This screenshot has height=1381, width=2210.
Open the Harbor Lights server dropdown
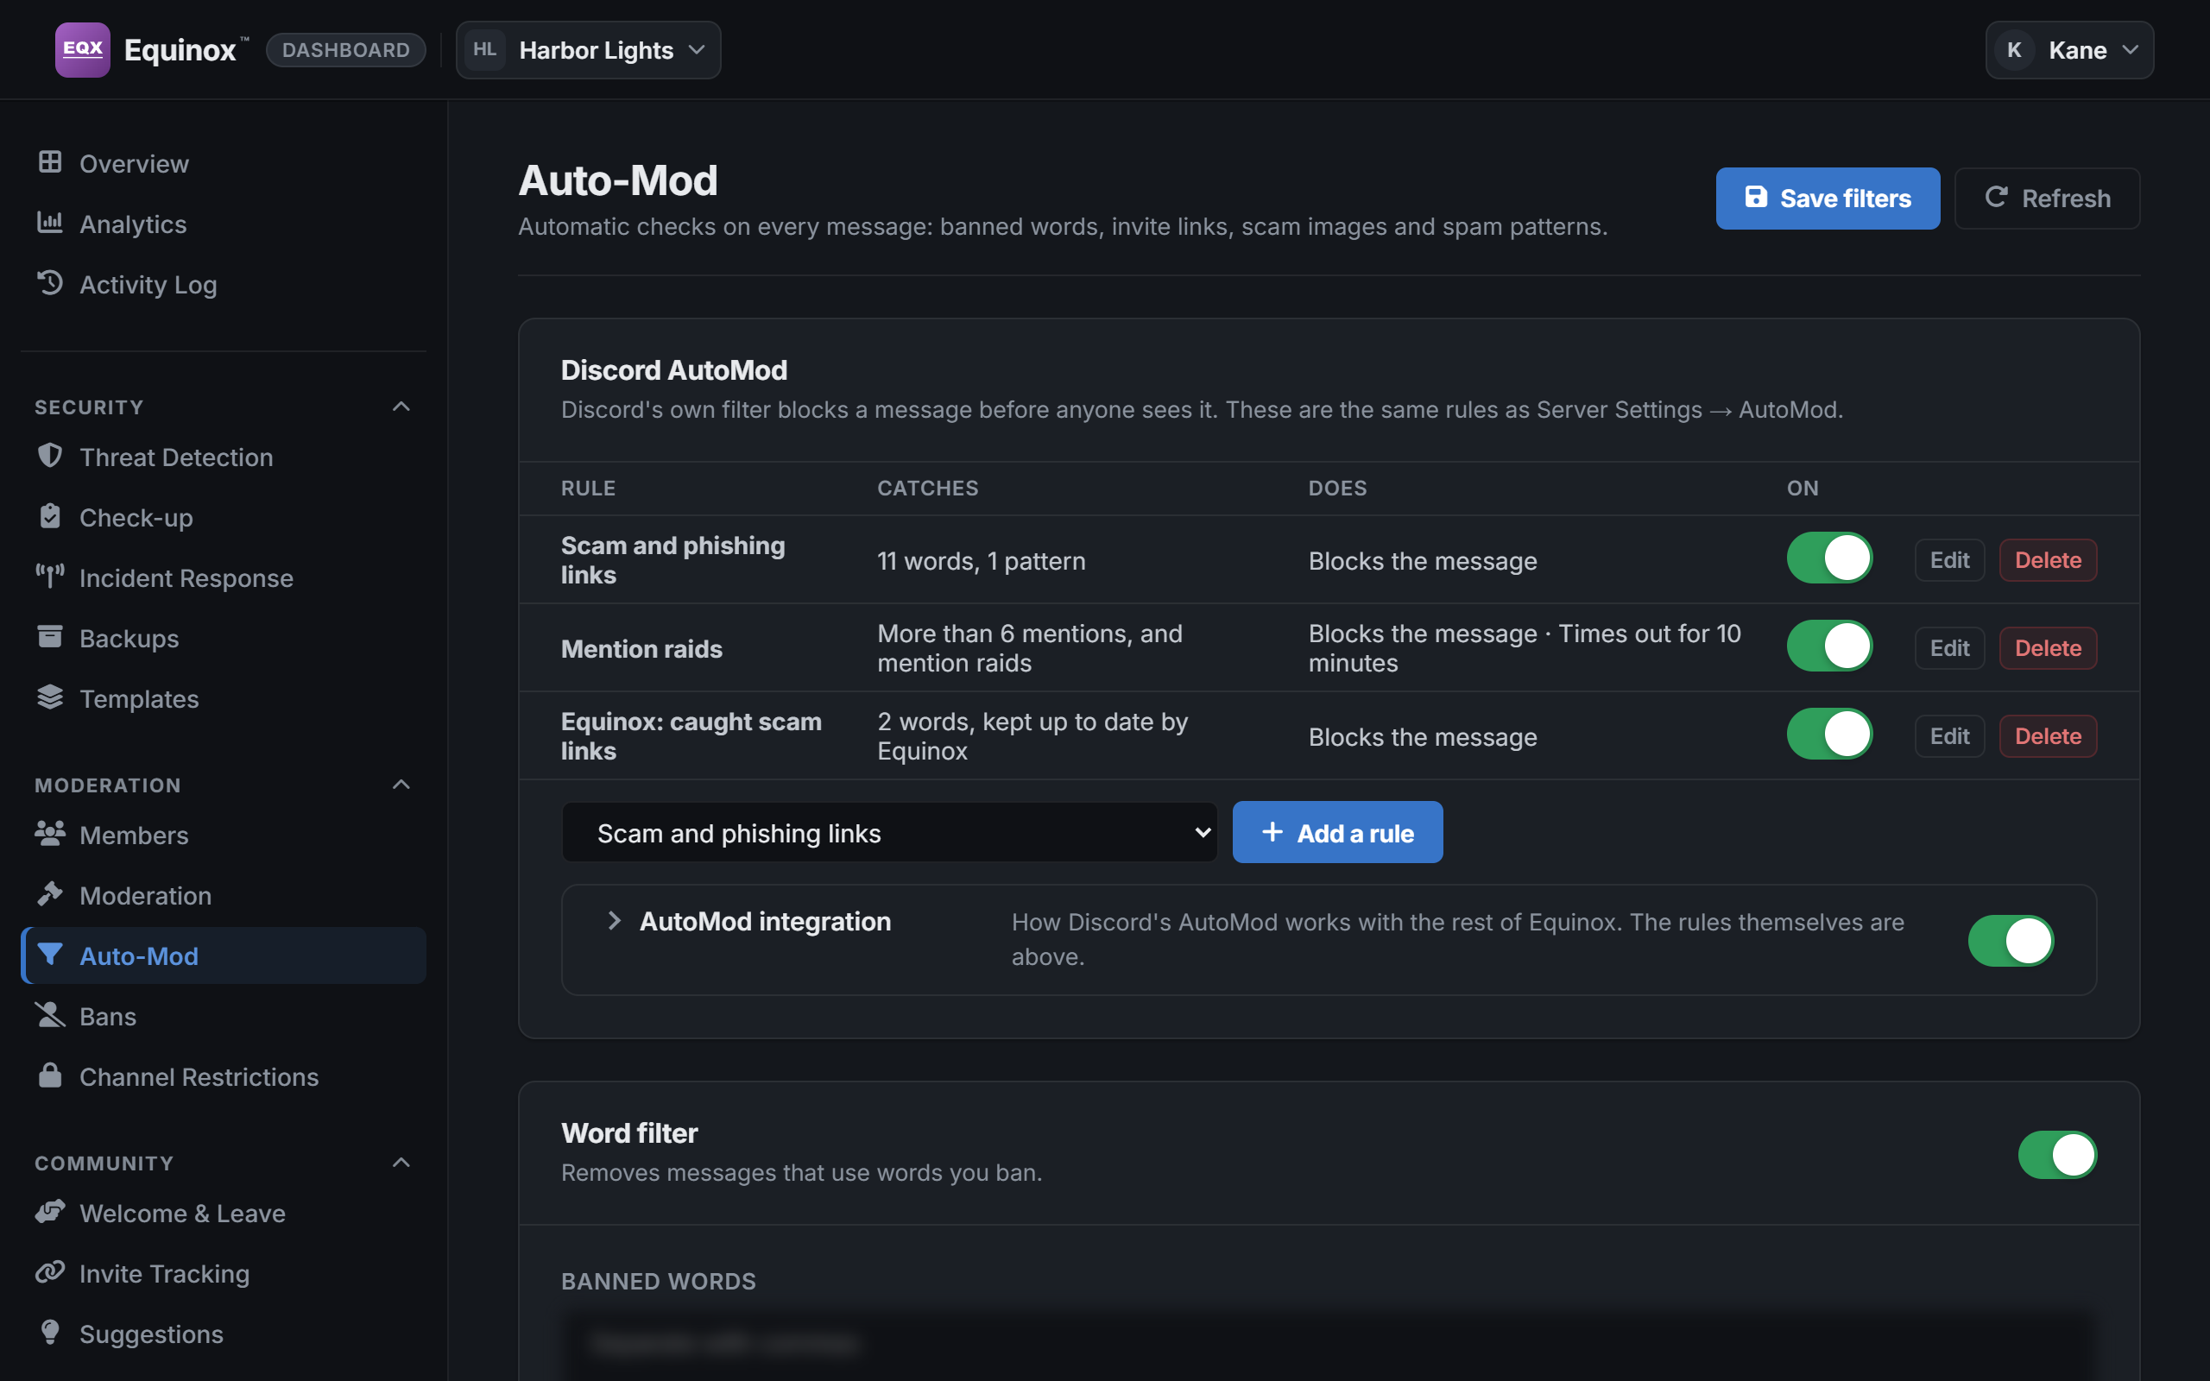click(588, 49)
